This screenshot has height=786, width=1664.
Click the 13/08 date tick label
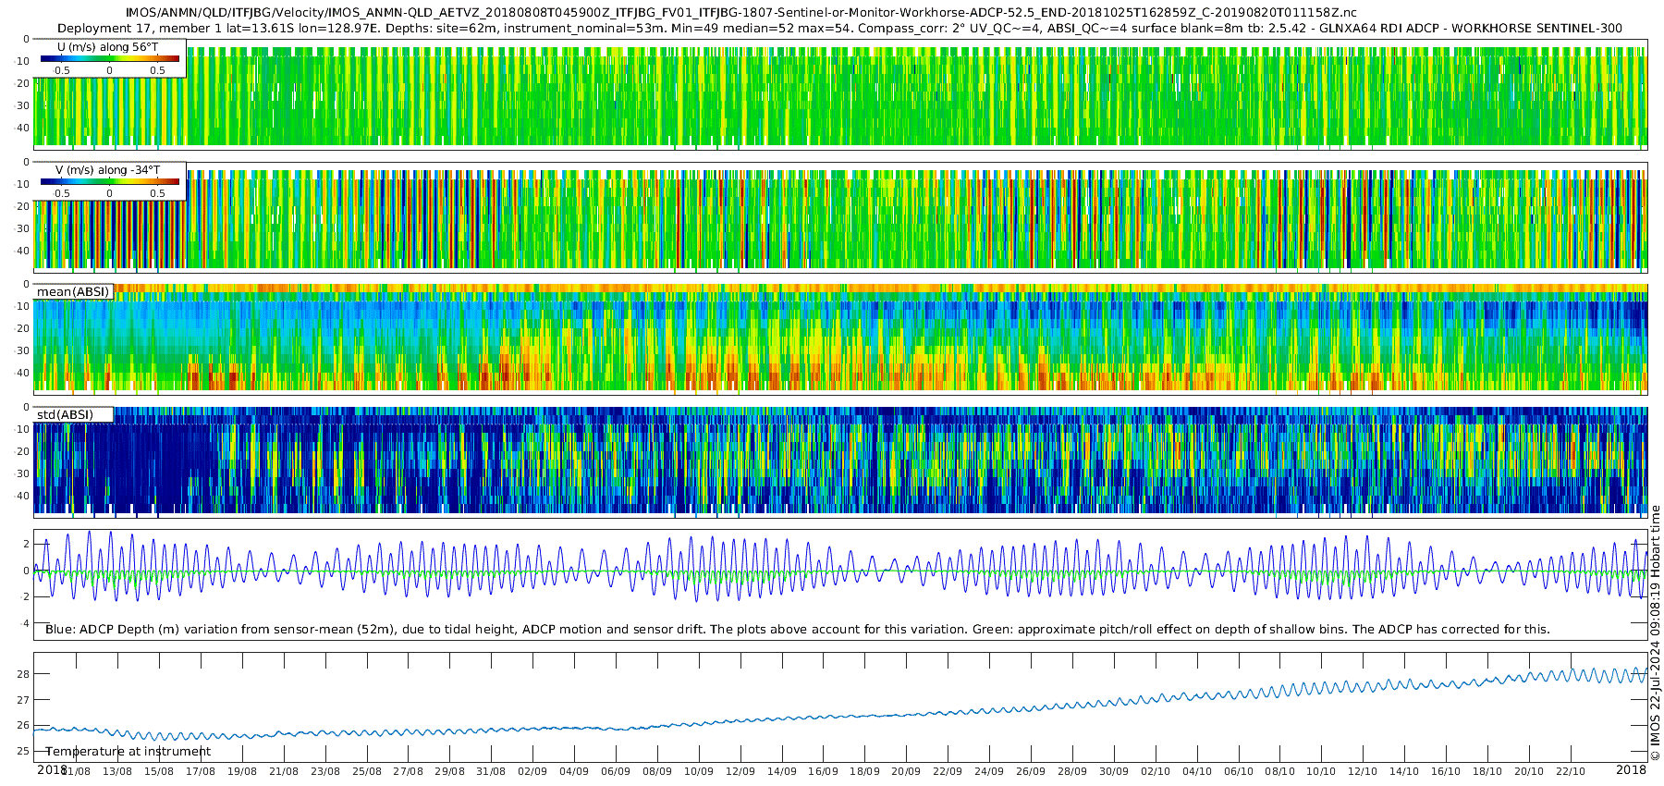click(117, 771)
